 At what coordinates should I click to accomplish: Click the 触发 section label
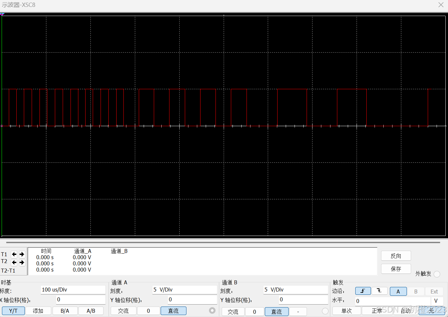pos(338,282)
